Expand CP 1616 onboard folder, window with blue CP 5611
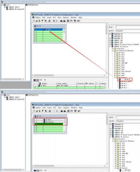The width and height of the screenshot is (140, 172). pos(115,71)
